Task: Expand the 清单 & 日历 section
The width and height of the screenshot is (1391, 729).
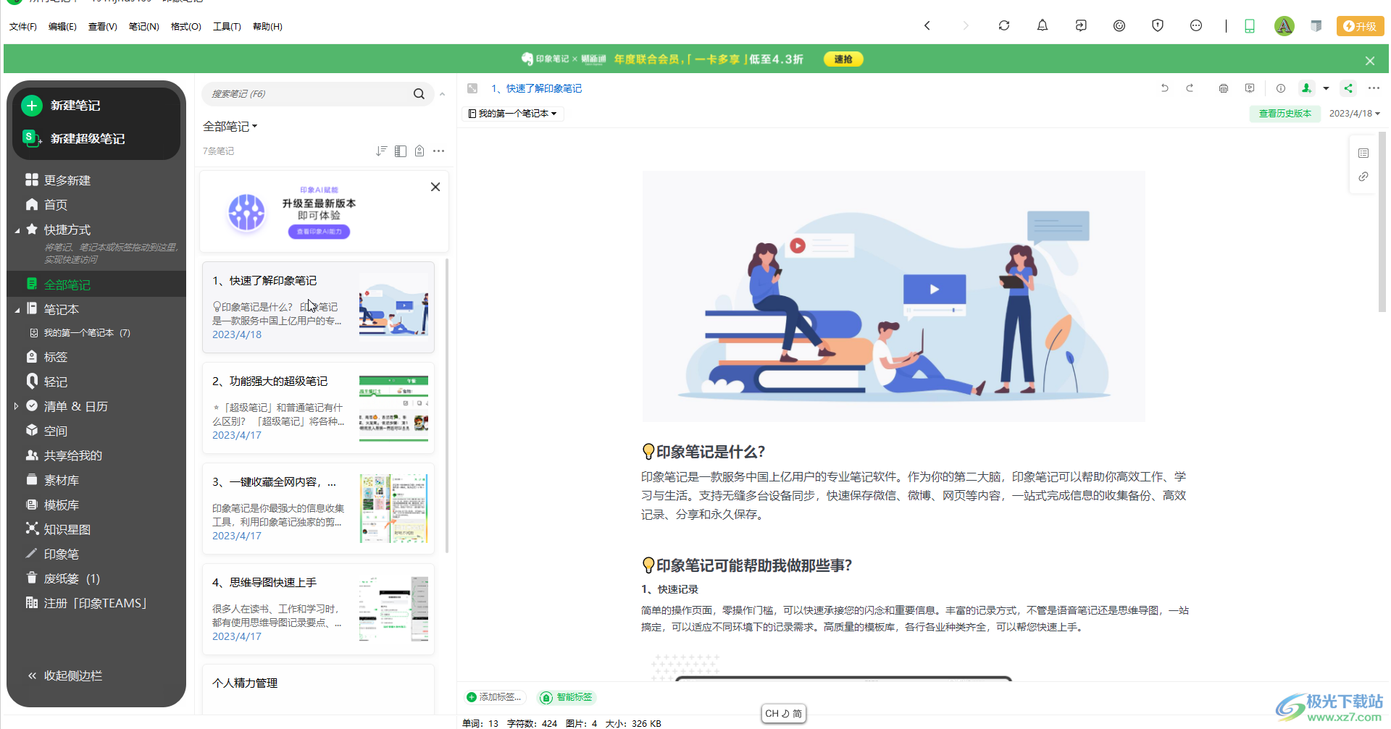Action: (17, 406)
